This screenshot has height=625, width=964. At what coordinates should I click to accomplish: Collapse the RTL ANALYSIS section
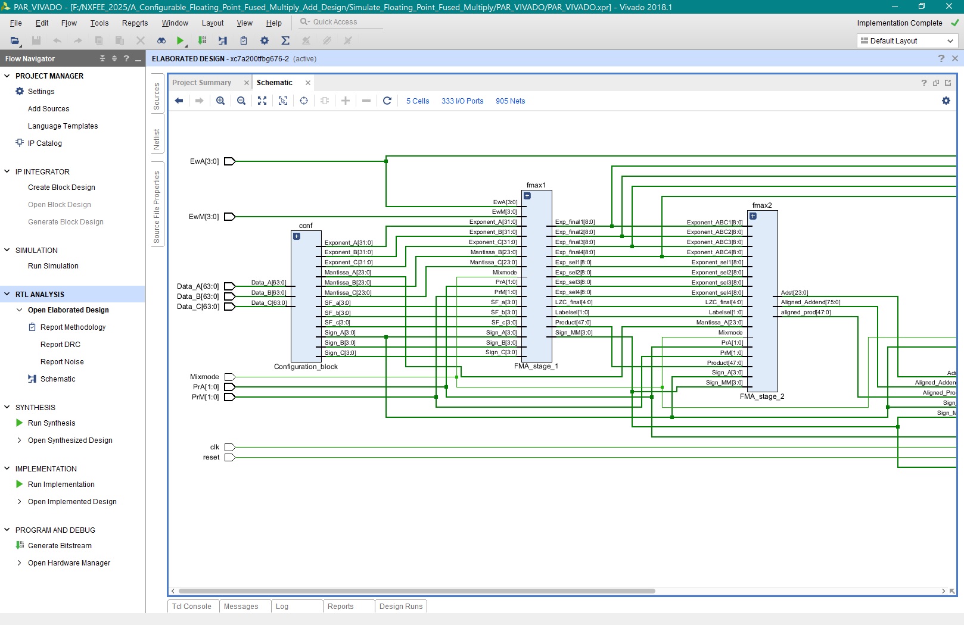7,294
